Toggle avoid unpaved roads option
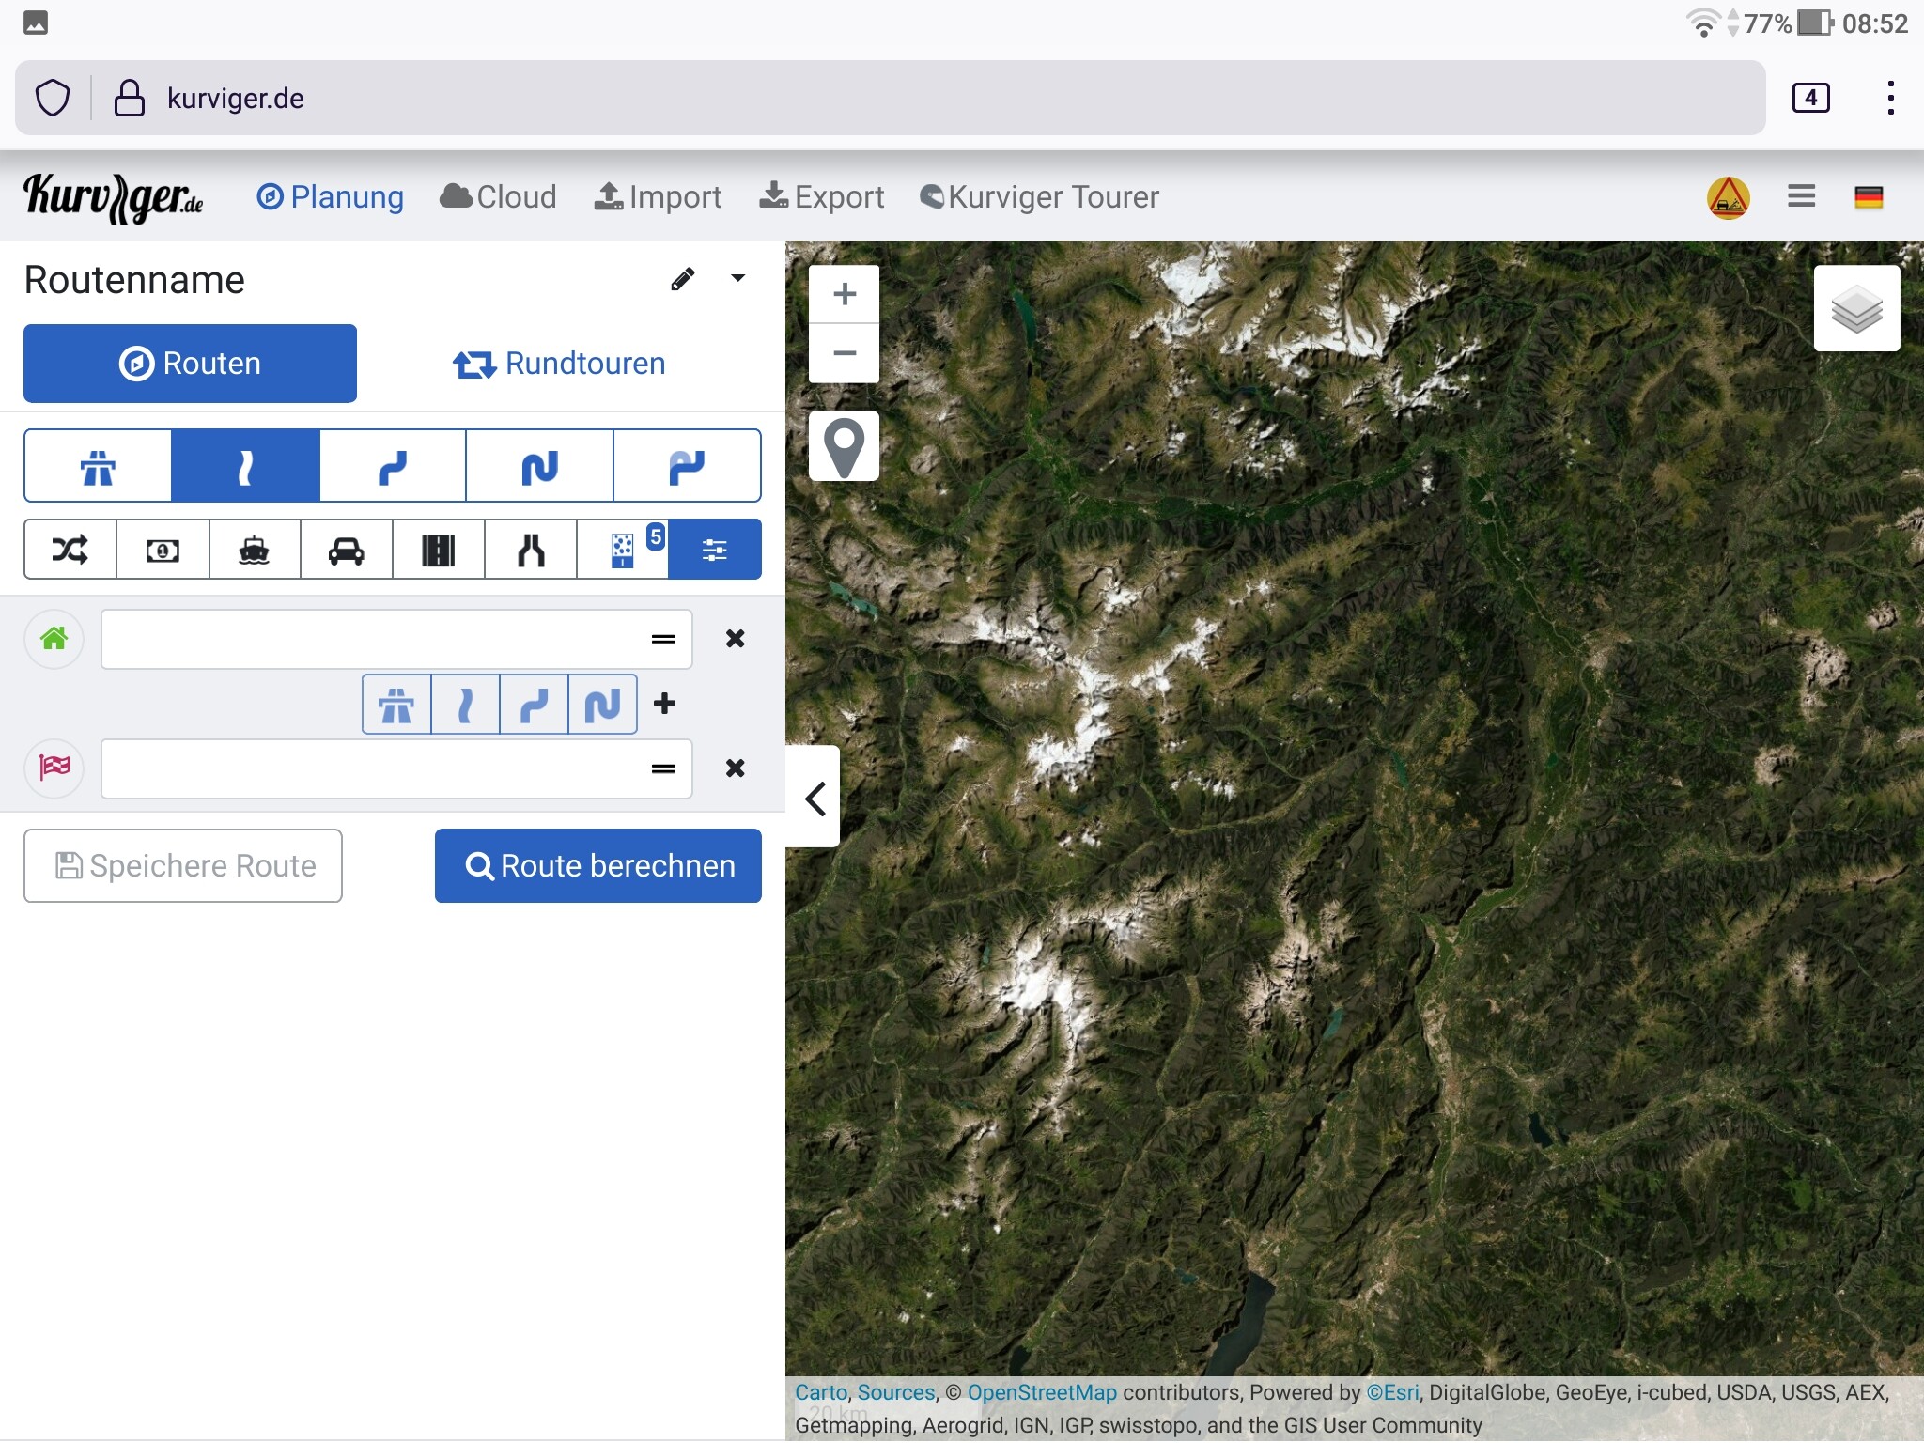The width and height of the screenshot is (1924, 1443). tap(623, 550)
